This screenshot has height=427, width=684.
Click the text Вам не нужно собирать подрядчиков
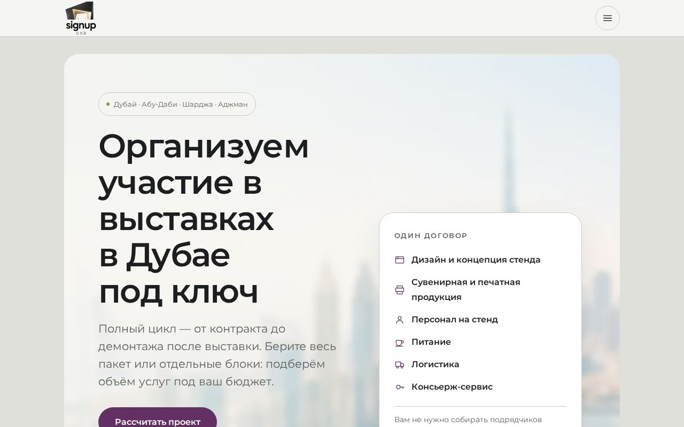[x=468, y=420]
